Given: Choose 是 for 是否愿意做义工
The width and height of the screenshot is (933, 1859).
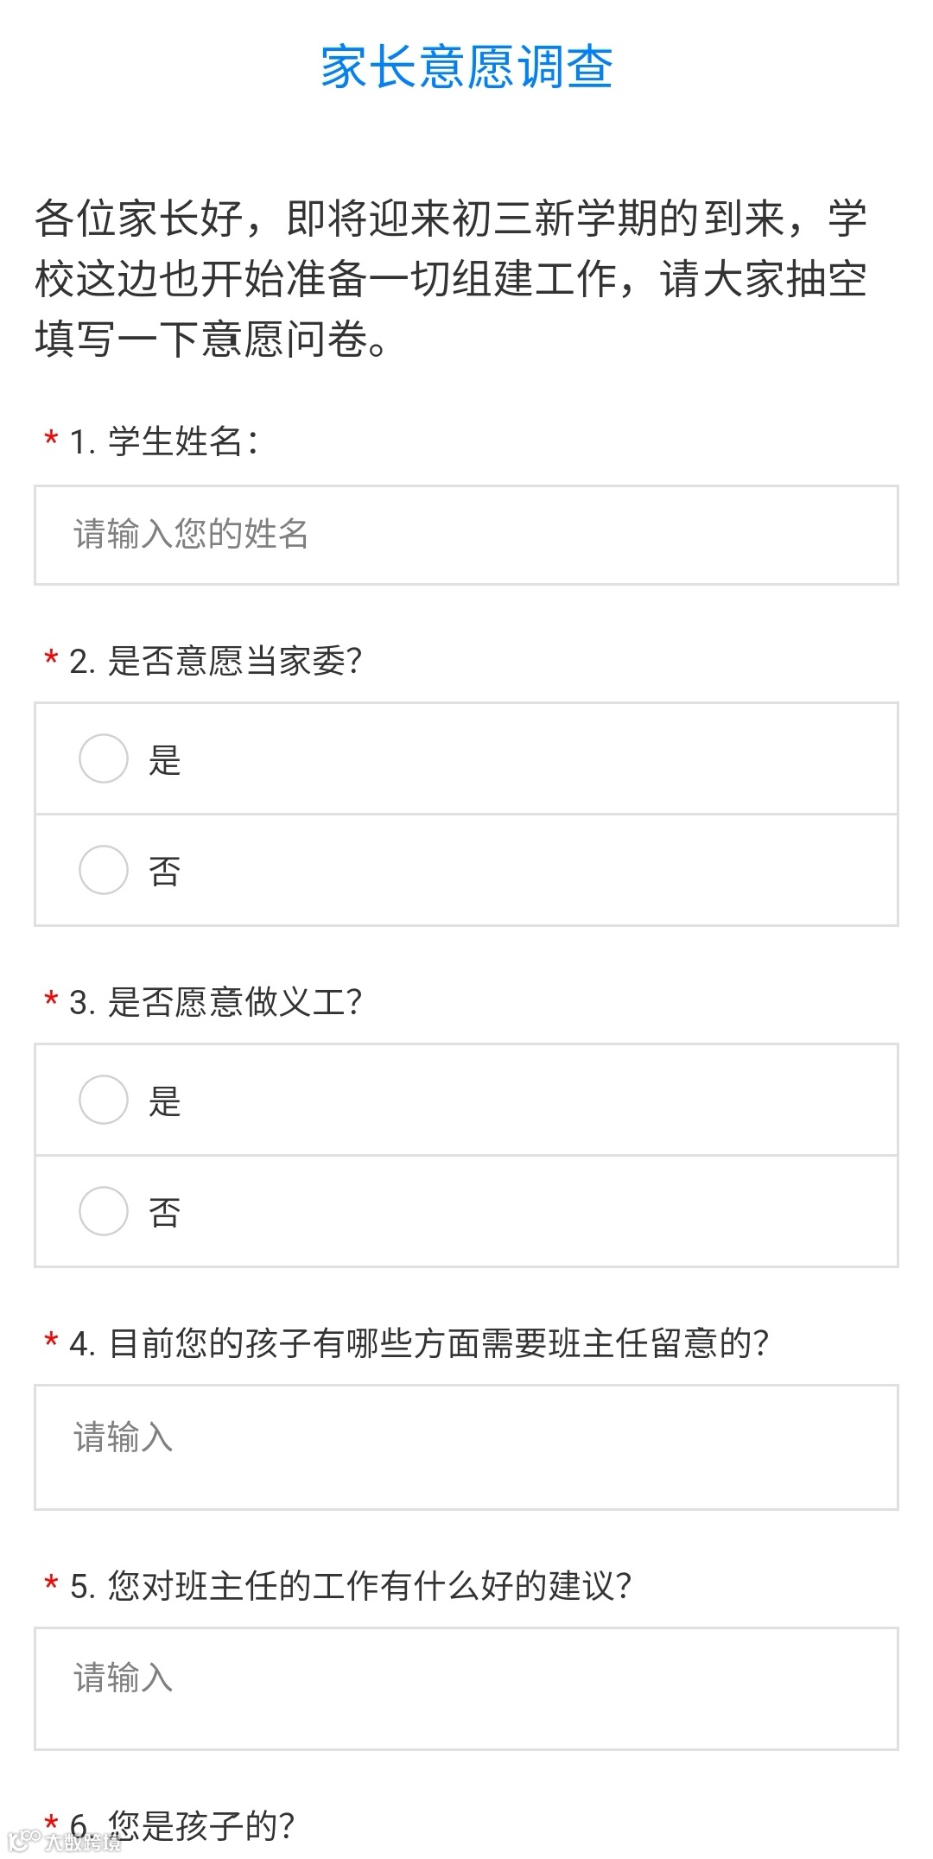Looking at the screenshot, I should click(104, 1100).
